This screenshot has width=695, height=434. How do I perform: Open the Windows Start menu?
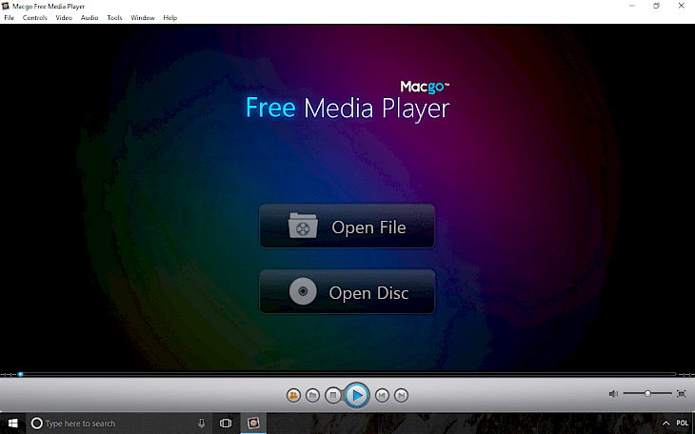point(13,424)
